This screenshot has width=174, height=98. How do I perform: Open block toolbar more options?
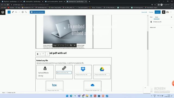(47, 54)
